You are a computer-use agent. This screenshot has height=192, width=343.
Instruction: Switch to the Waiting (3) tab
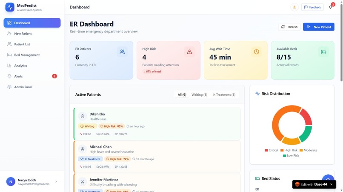tap(199, 95)
